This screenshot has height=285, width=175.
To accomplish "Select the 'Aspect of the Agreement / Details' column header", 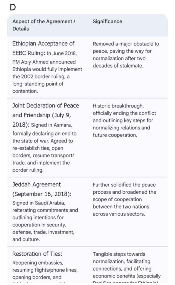I will click(44, 25).
